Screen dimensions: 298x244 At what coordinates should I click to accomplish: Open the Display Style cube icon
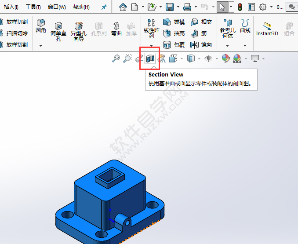[191, 58]
